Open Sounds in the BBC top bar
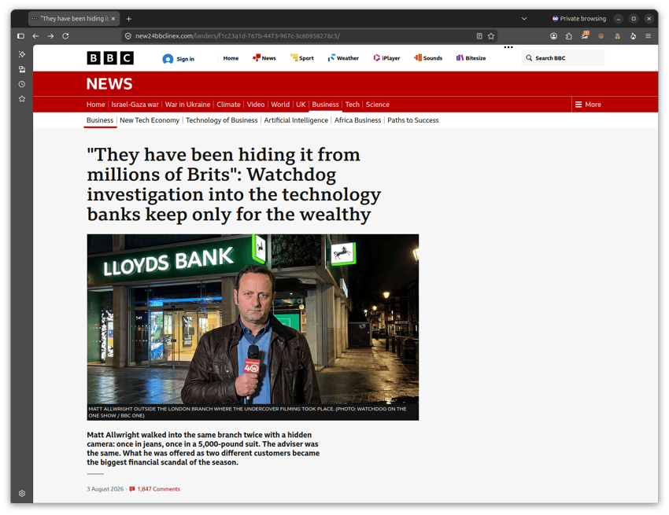Image resolution: width=669 pixels, height=515 pixels. 428,58
